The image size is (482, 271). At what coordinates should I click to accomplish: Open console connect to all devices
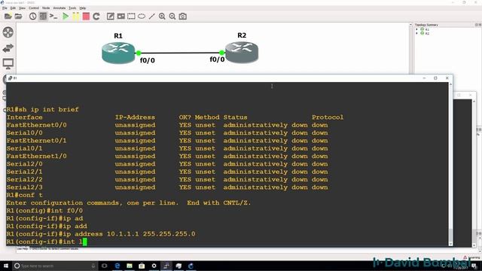coord(53,17)
